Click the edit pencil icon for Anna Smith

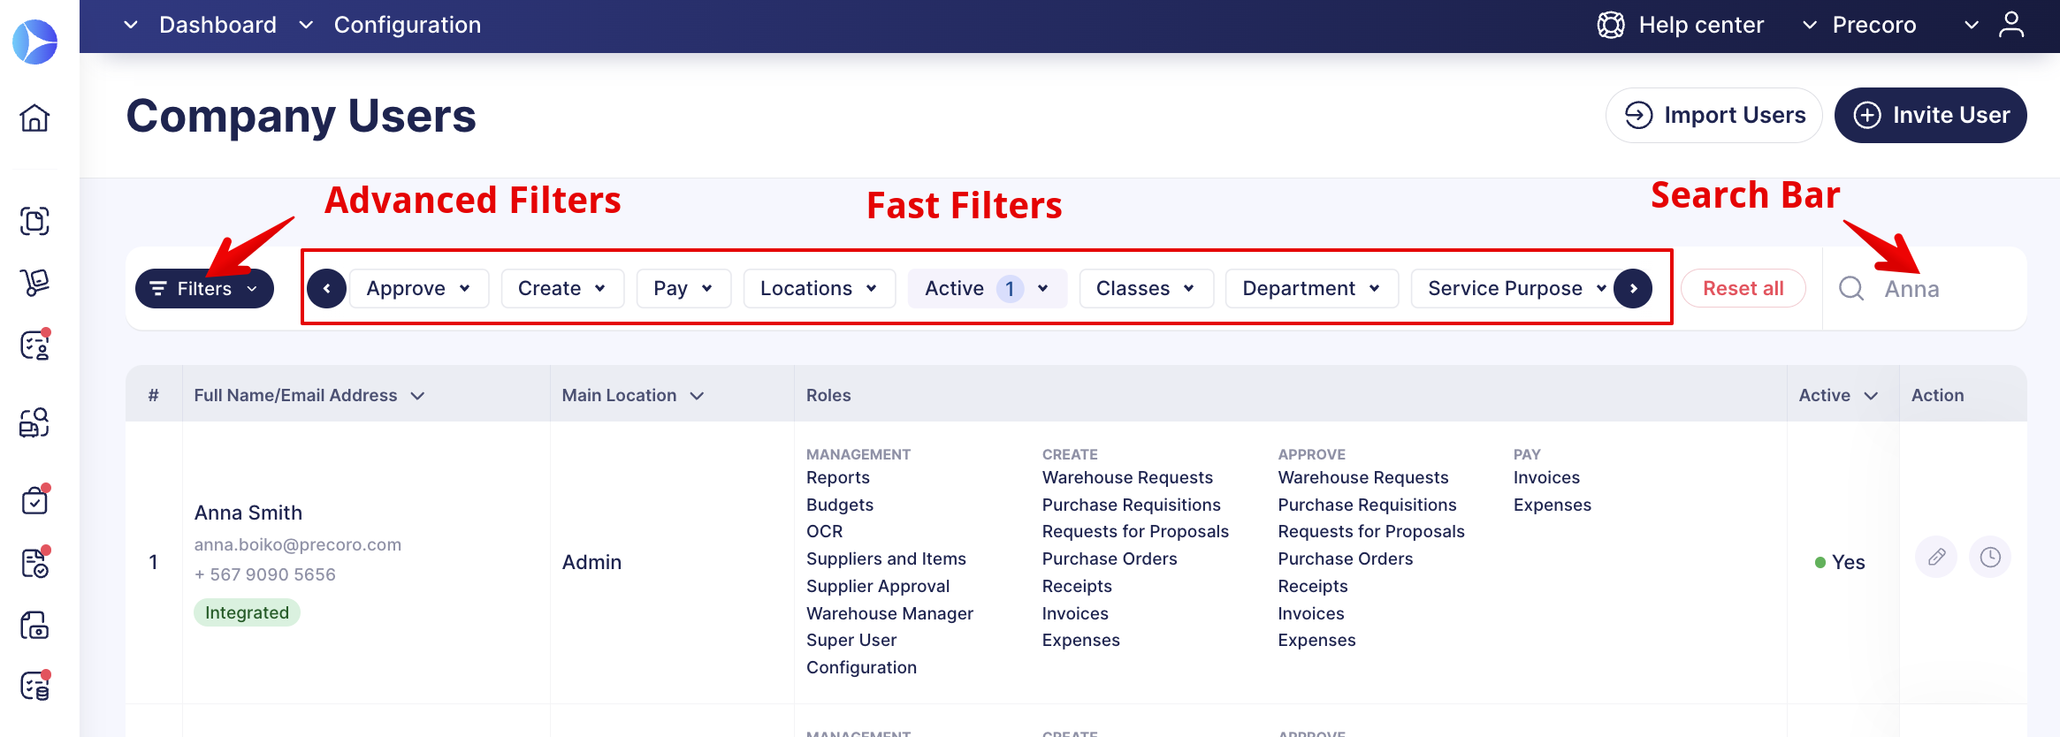tap(1936, 557)
